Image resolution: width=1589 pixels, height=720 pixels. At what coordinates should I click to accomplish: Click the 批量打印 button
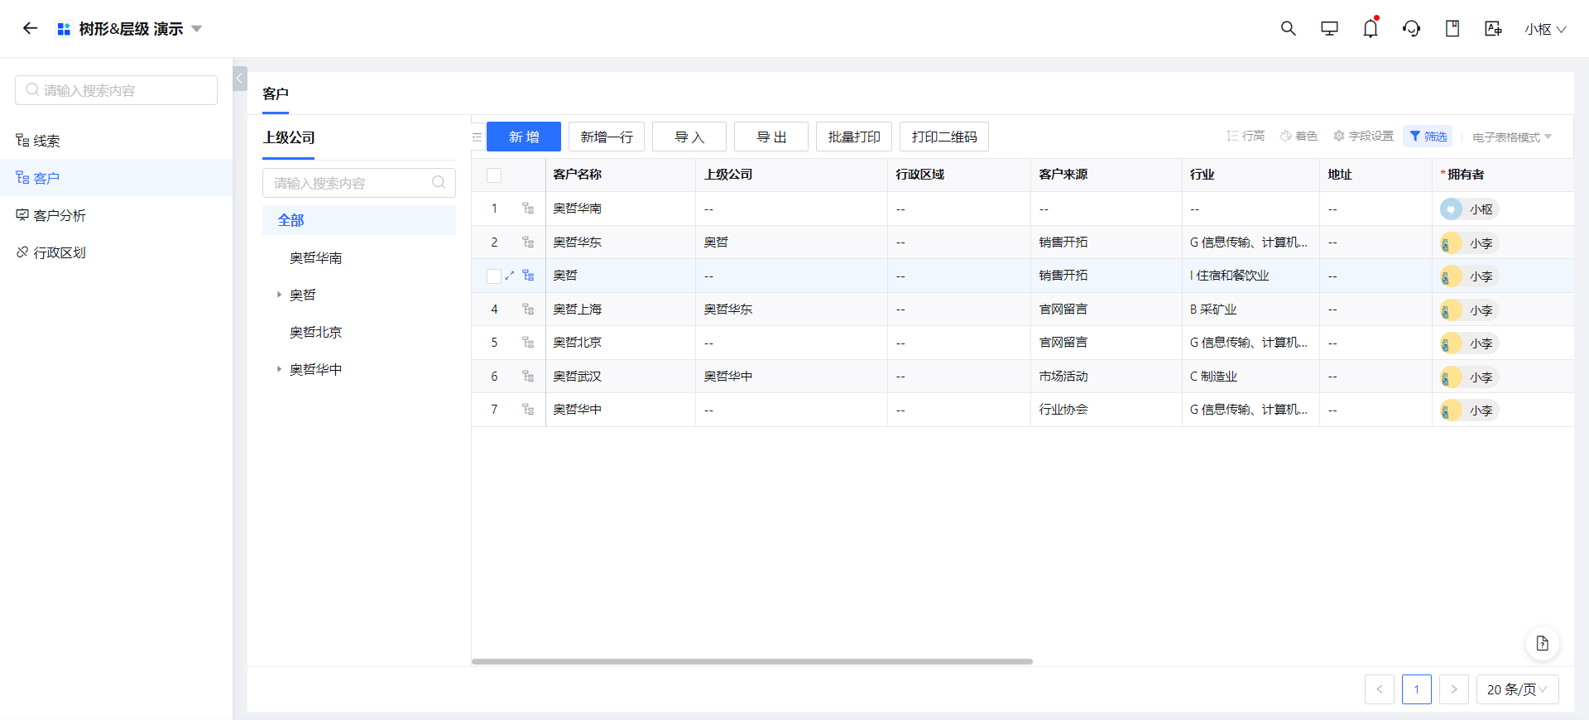coord(854,137)
